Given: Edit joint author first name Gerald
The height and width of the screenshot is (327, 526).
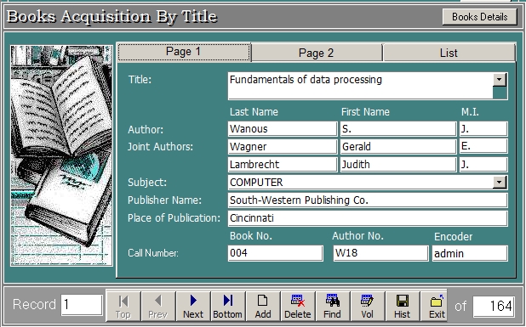Looking at the screenshot, I should tap(398, 147).
